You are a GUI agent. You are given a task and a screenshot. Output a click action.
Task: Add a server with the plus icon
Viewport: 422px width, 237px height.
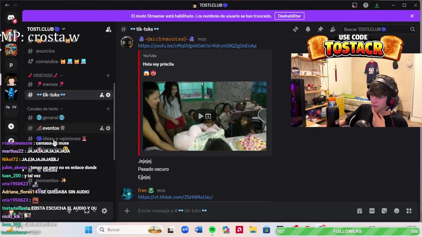[11, 126]
